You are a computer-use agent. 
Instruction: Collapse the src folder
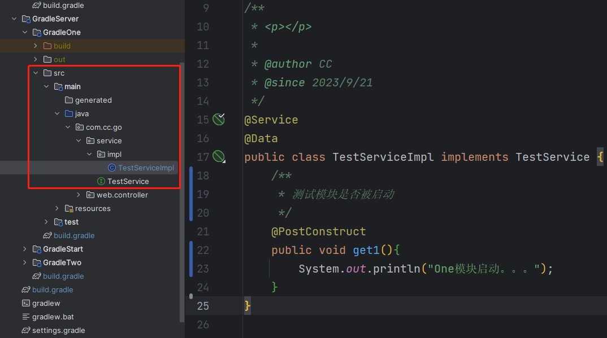36,73
